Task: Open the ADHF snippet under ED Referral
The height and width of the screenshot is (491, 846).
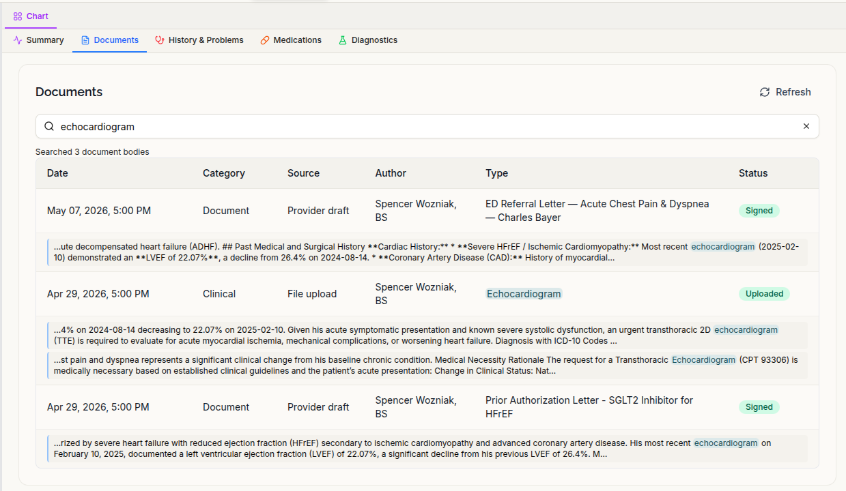Action: point(427,252)
